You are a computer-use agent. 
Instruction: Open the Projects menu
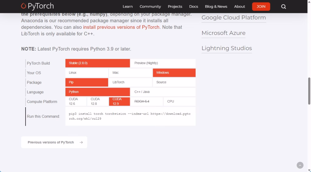(x=175, y=7)
